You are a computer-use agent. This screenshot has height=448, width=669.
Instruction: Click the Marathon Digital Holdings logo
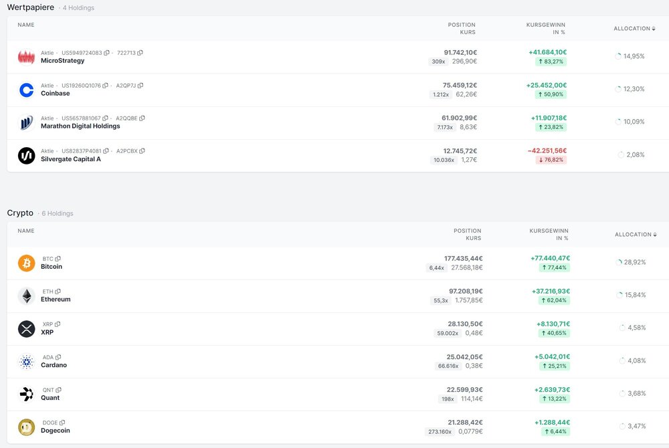tap(26, 122)
